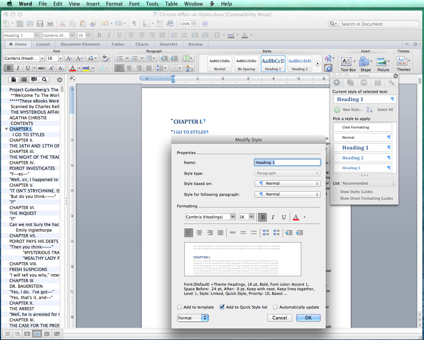The image size is (424, 340).
Task: Open the Style for following paragraph dropdown
Action: pyautogui.click(x=287, y=194)
